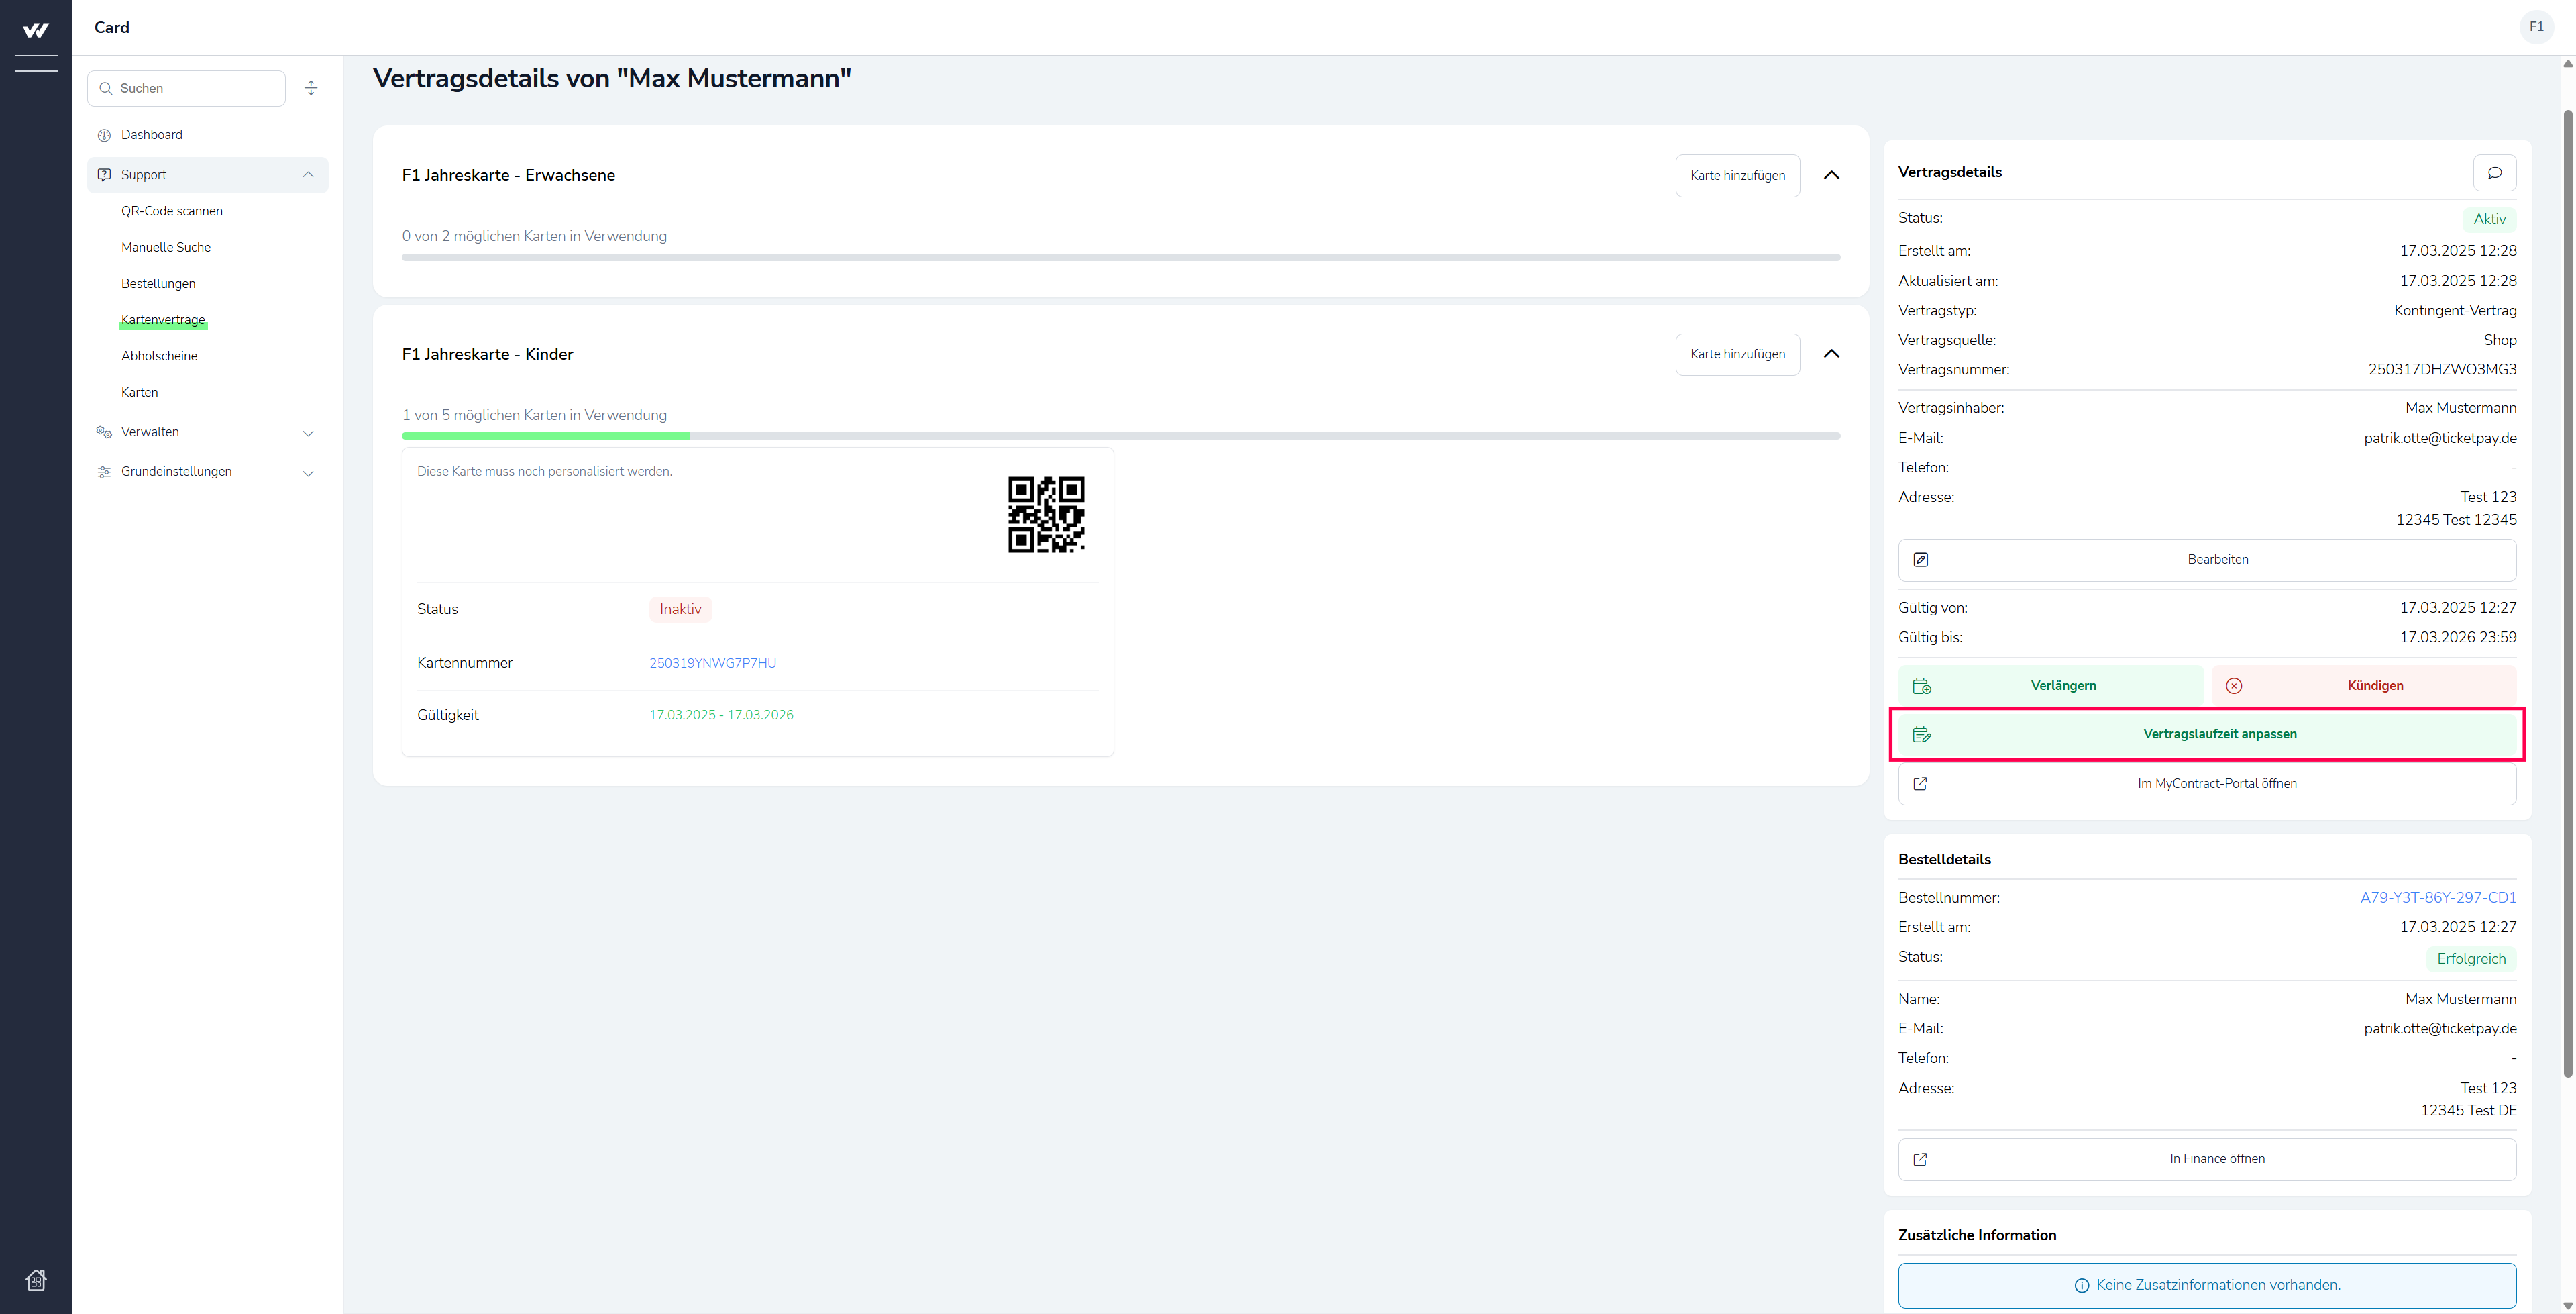Click the sidebar collapse icon beside search
Screen dimensions: 2576x1314
click(311, 88)
